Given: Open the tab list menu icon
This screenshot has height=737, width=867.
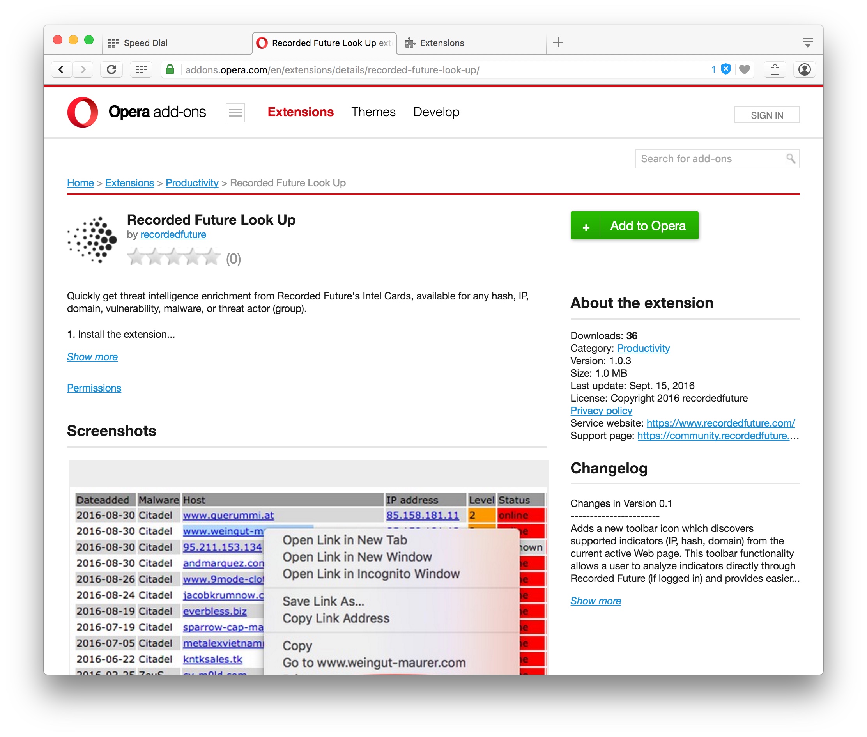Looking at the screenshot, I should tap(807, 43).
